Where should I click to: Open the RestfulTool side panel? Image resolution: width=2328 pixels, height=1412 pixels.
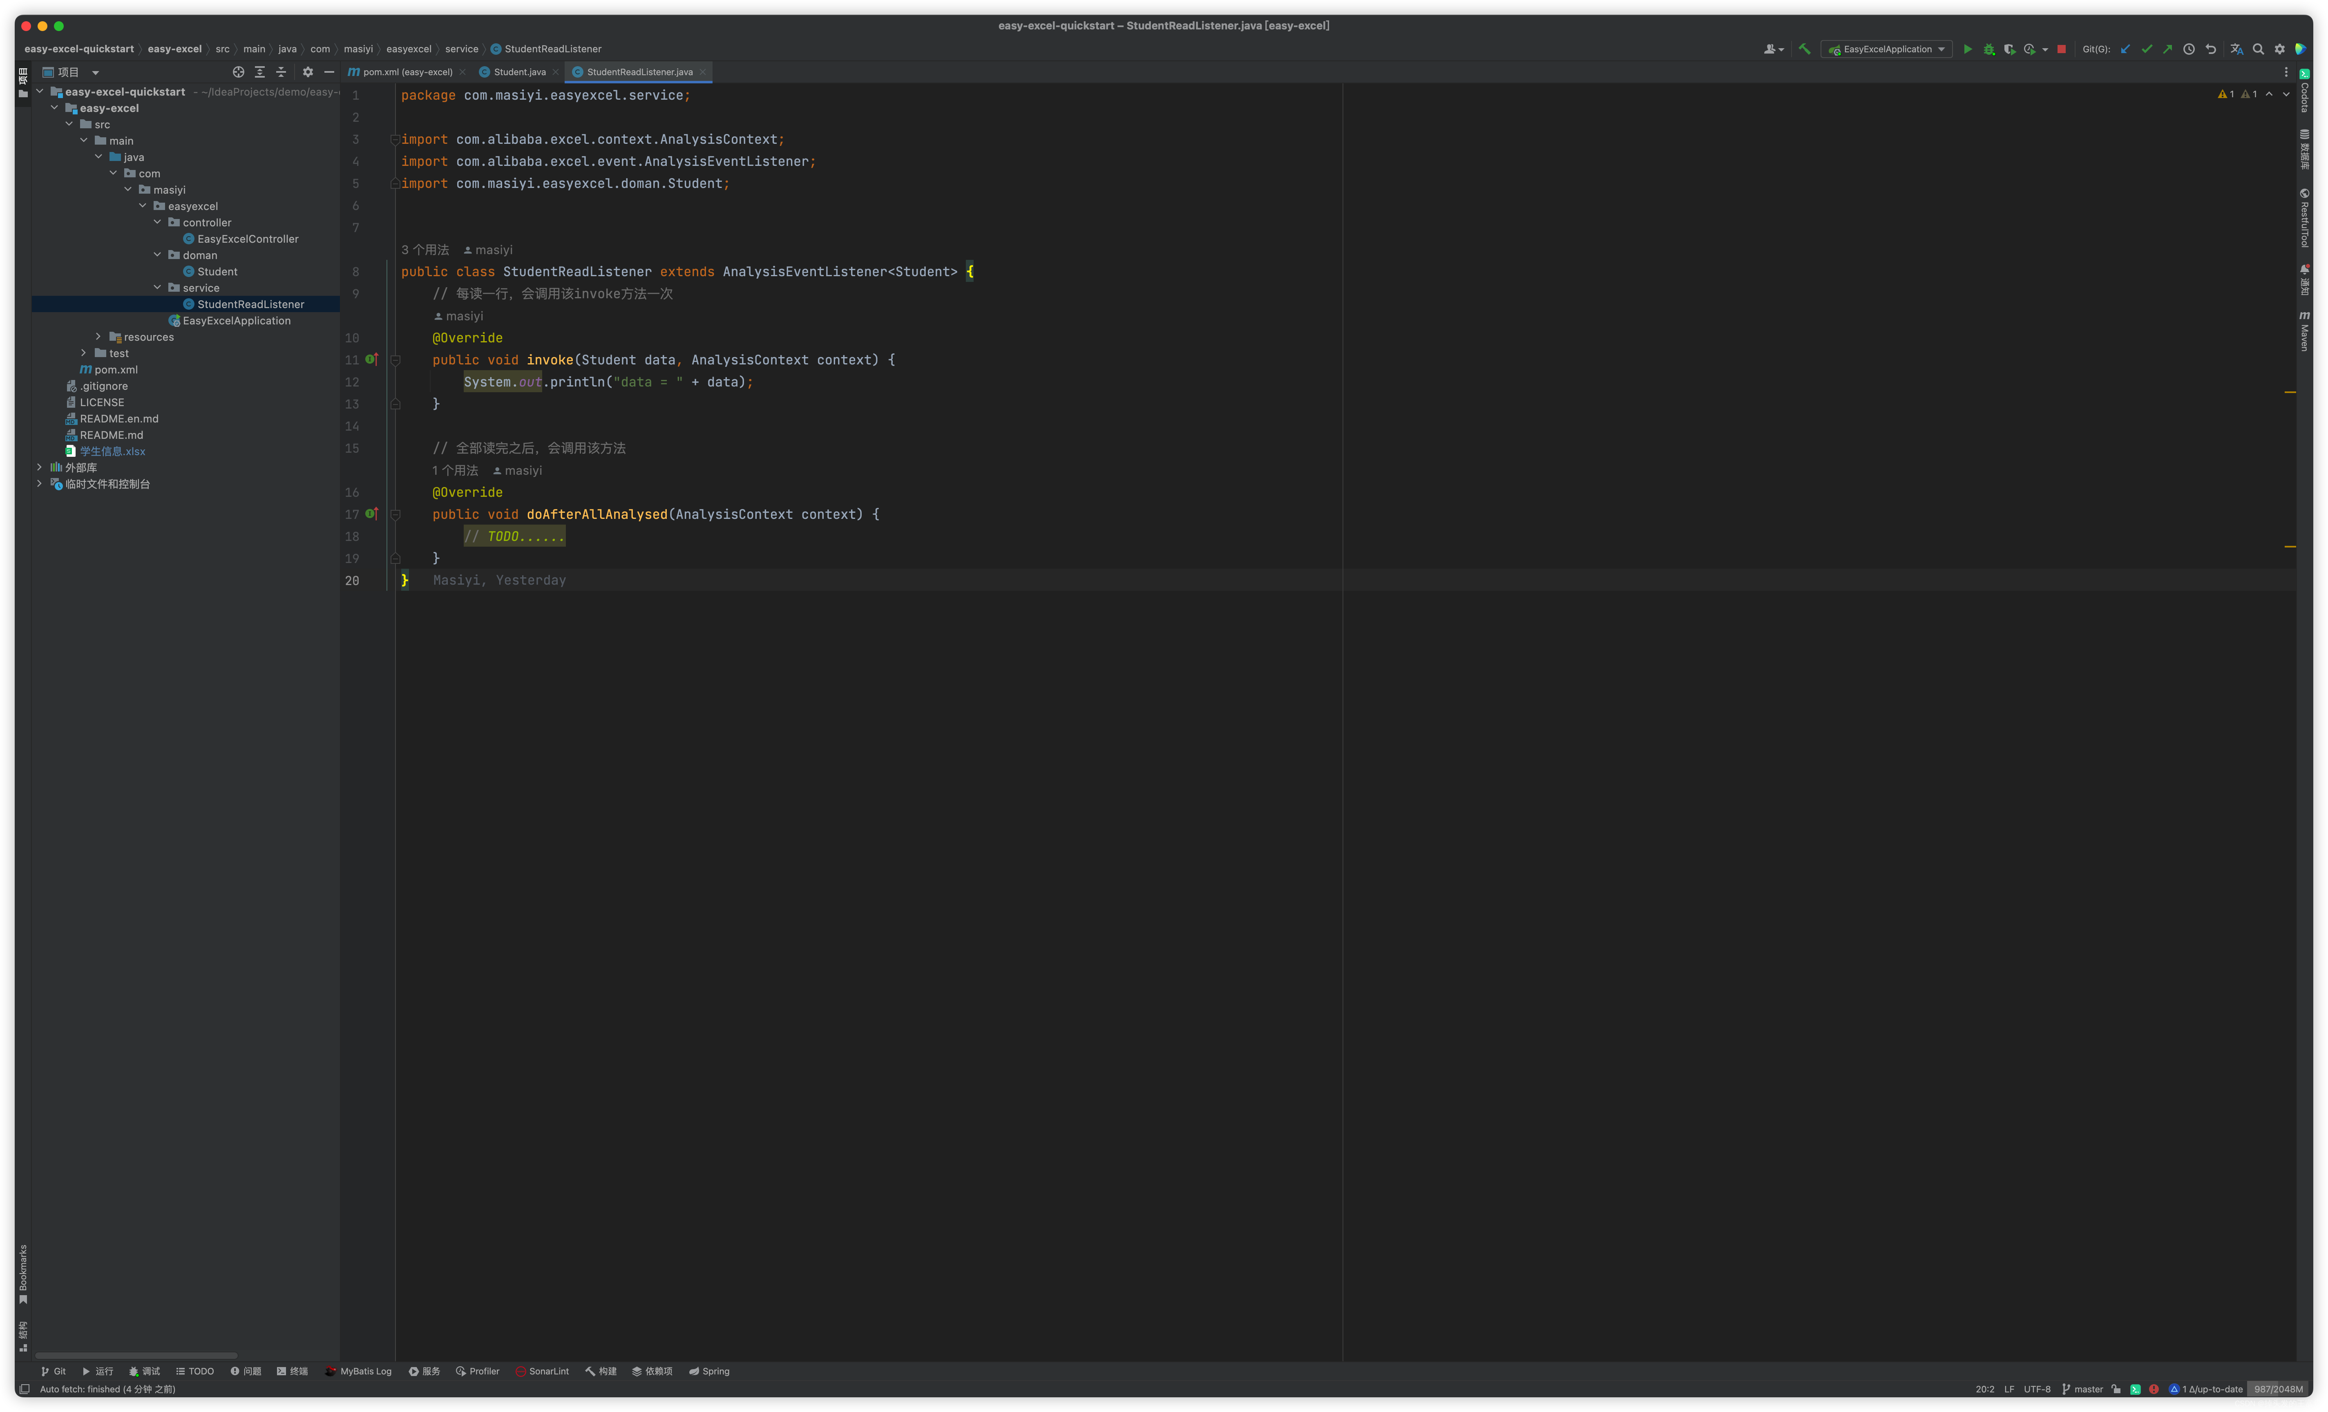pyautogui.click(x=2304, y=217)
